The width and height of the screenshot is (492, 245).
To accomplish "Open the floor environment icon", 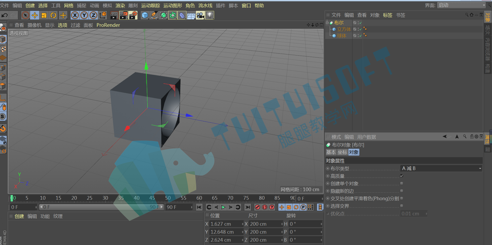I will pos(191,15).
